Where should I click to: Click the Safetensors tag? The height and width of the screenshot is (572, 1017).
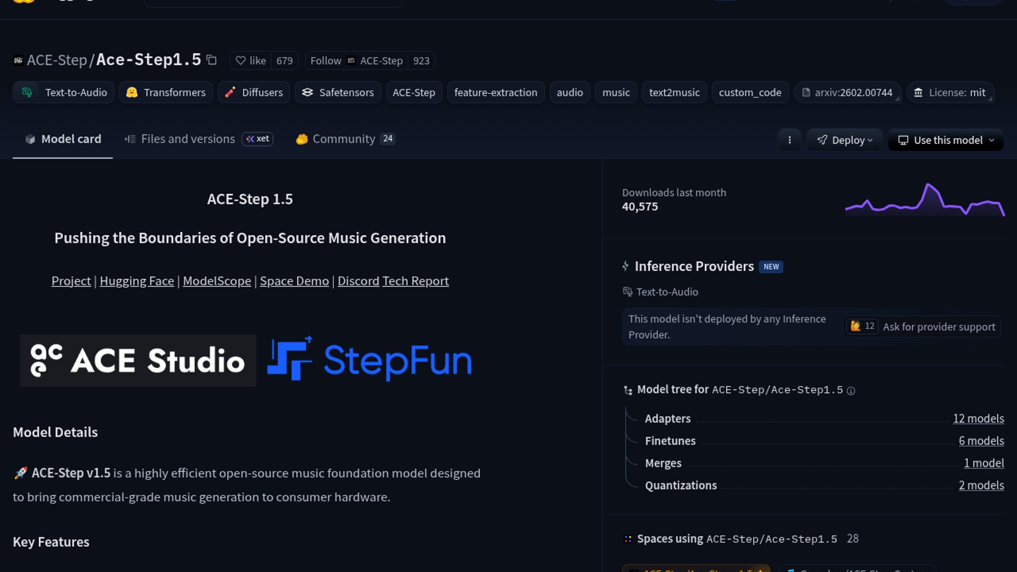click(338, 92)
